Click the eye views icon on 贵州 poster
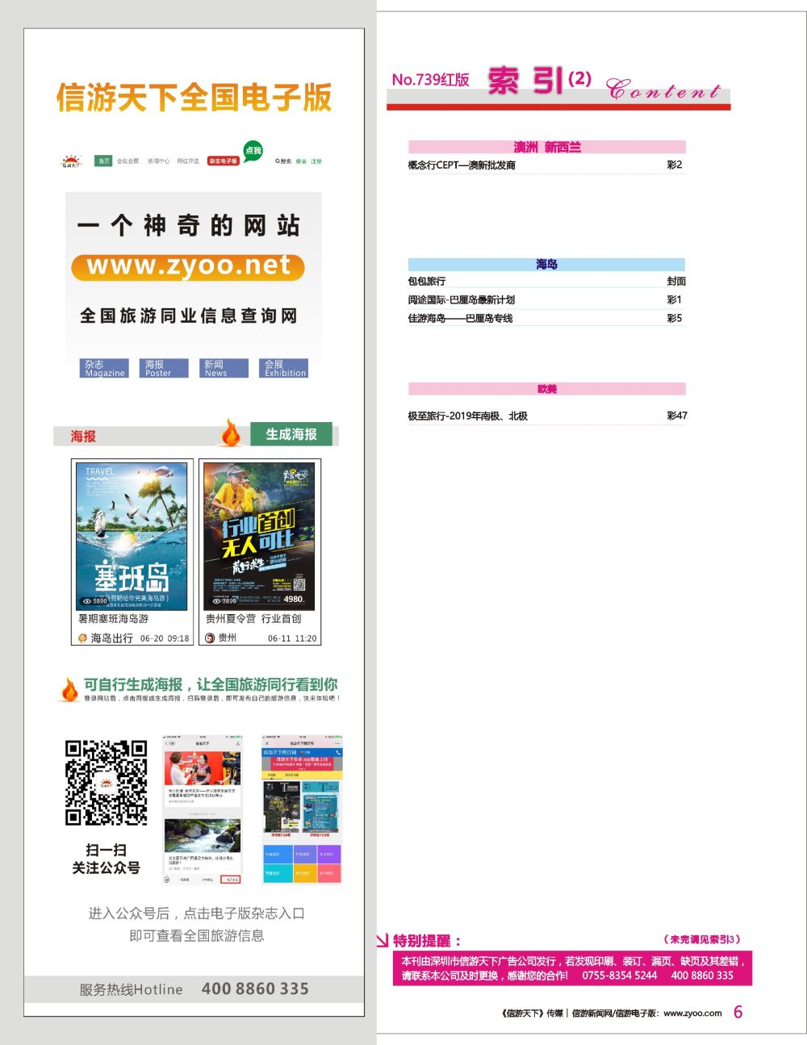 pyautogui.click(x=216, y=601)
